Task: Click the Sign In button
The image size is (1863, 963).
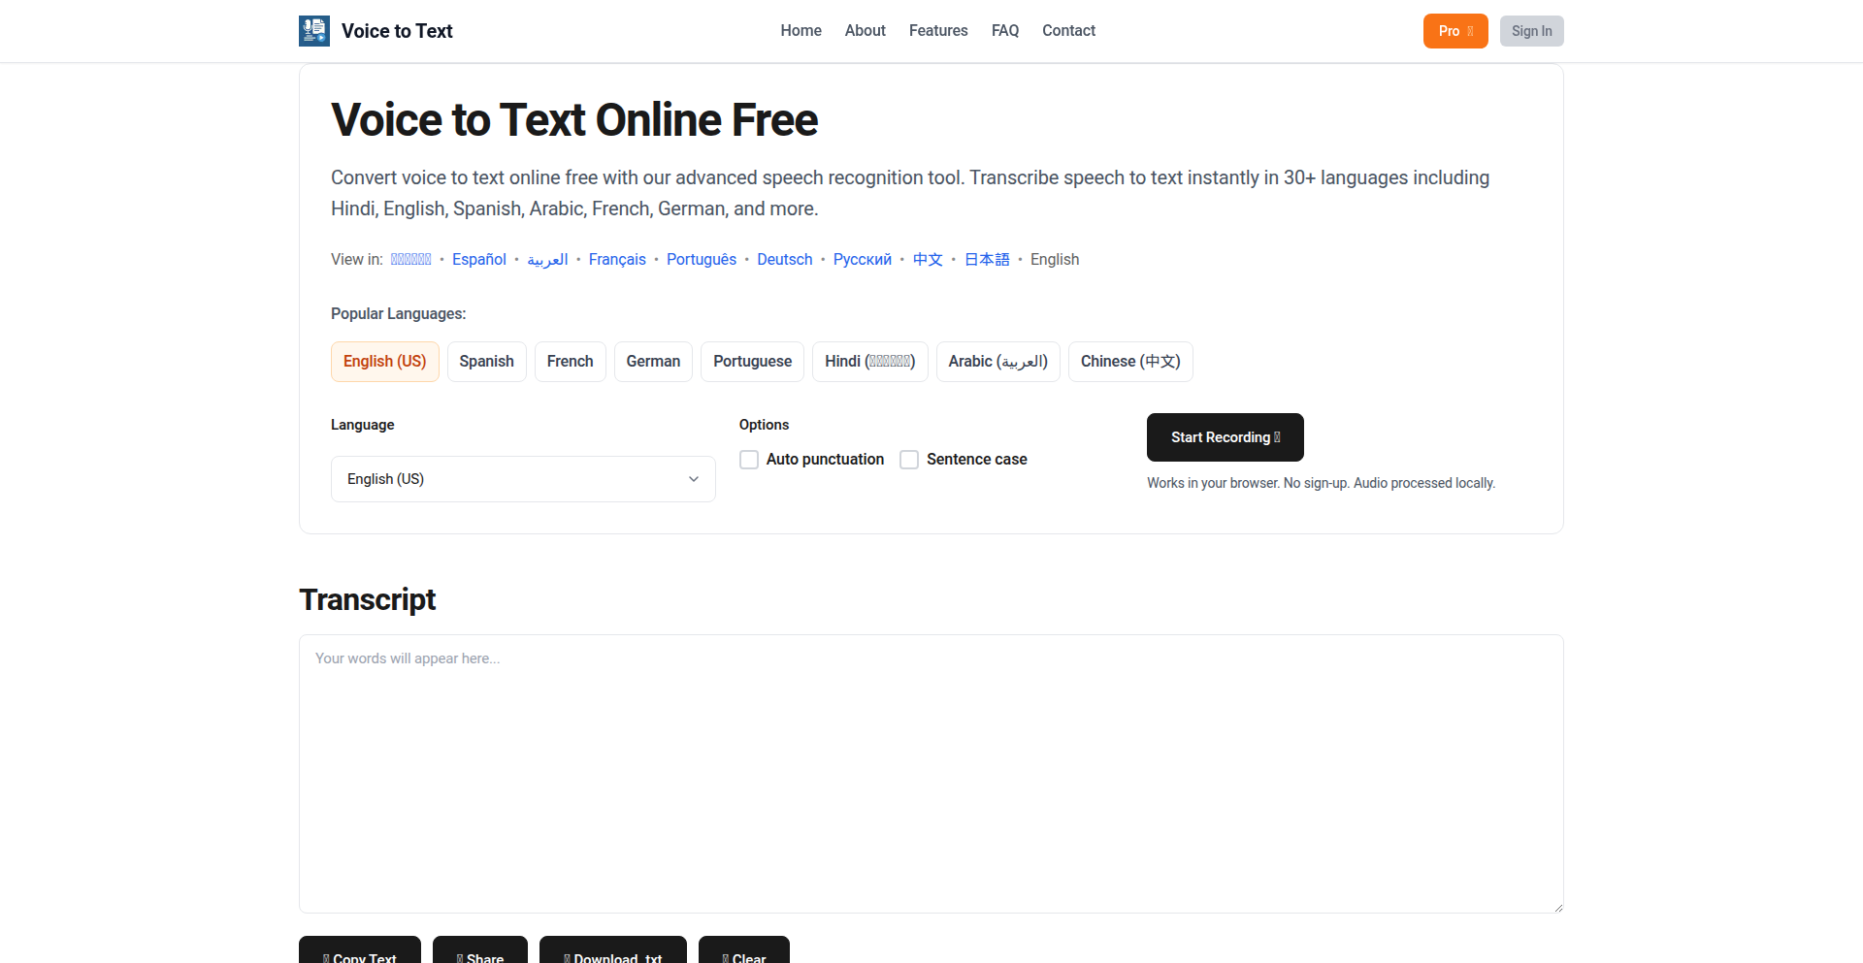Action: pos(1531,31)
